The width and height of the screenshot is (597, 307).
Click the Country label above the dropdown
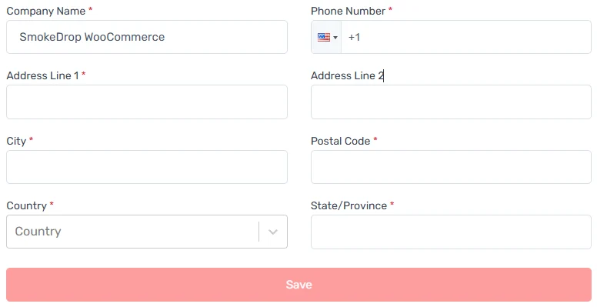tap(27, 205)
